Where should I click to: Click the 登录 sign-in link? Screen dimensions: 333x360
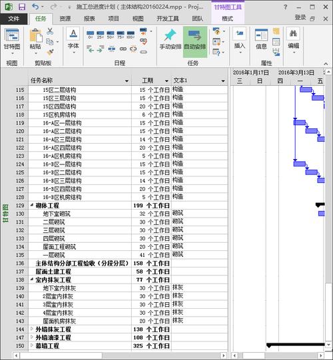300,17
